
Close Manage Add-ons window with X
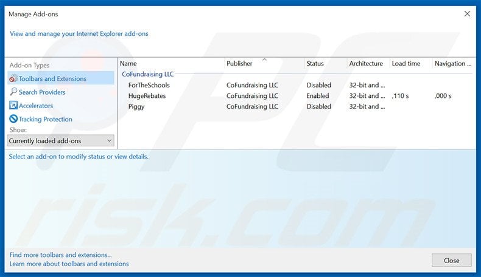[x=467, y=14]
